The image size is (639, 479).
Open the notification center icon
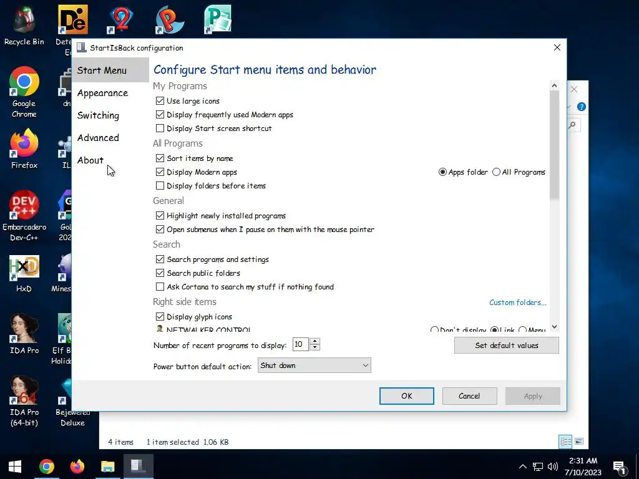coord(619,468)
